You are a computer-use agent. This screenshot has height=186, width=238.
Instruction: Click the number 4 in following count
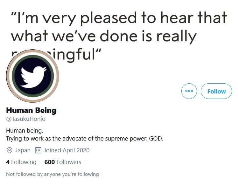pos(8,162)
